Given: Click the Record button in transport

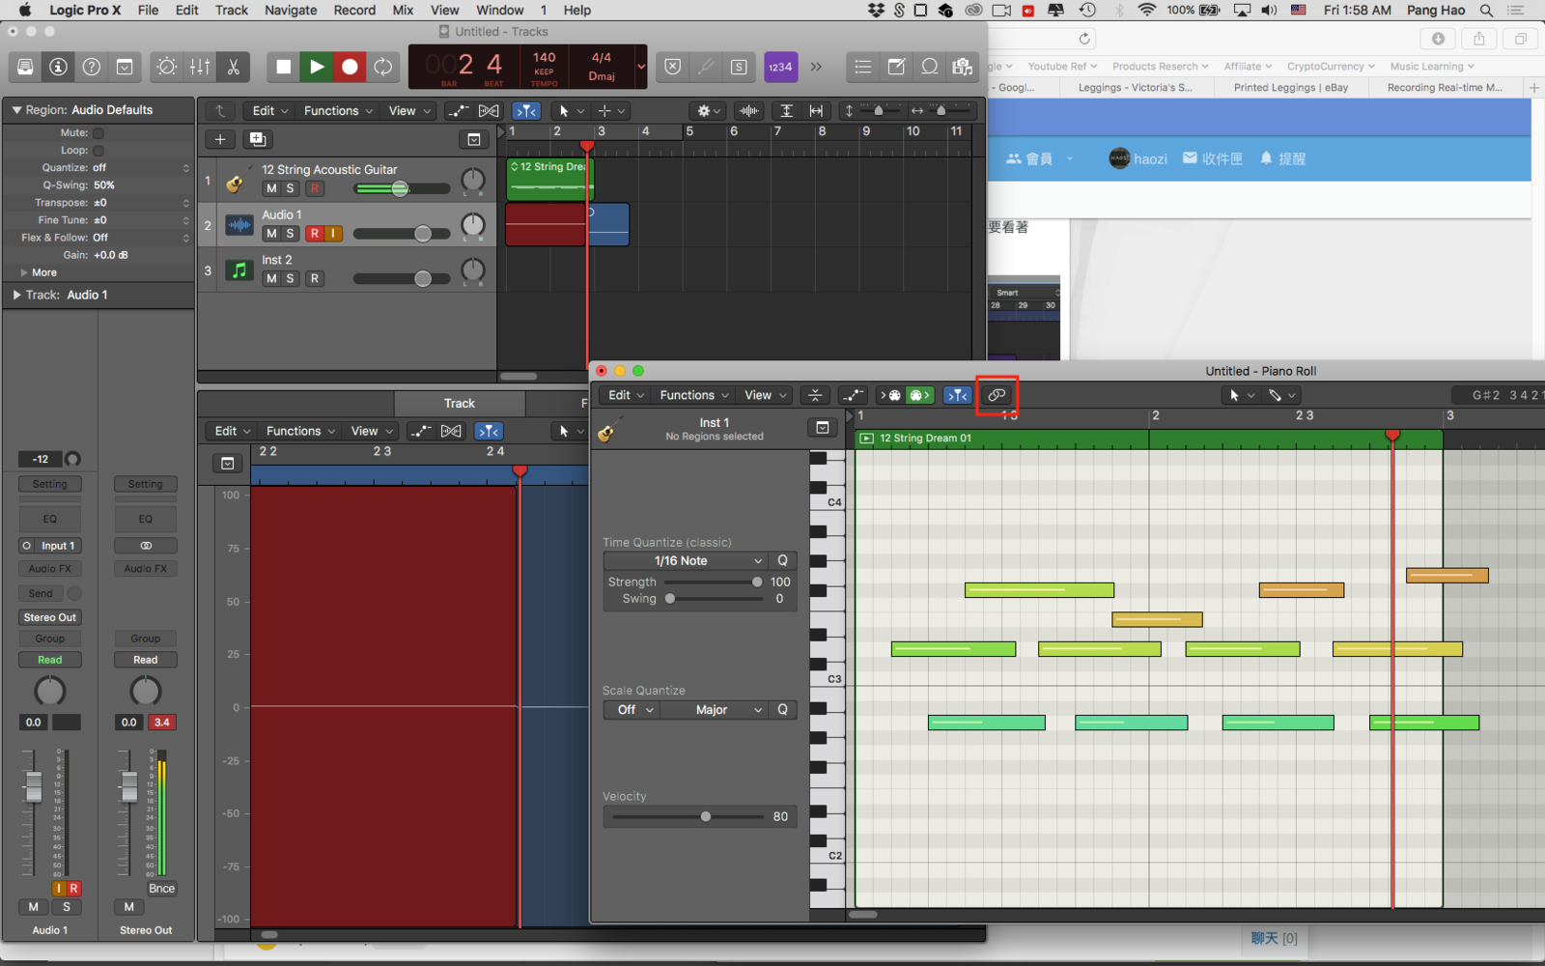Looking at the screenshot, I should (350, 67).
